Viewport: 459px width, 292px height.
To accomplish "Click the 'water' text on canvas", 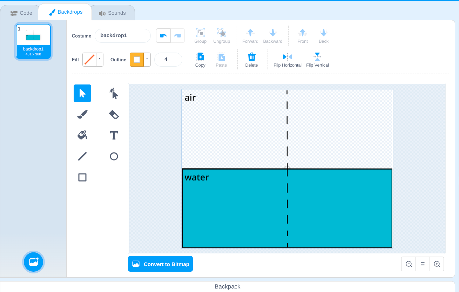I will click(197, 177).
